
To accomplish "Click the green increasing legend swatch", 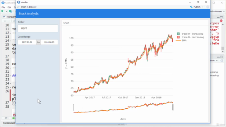I will (178, 34).
